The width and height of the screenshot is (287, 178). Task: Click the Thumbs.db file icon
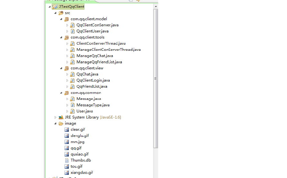point(67,160)
